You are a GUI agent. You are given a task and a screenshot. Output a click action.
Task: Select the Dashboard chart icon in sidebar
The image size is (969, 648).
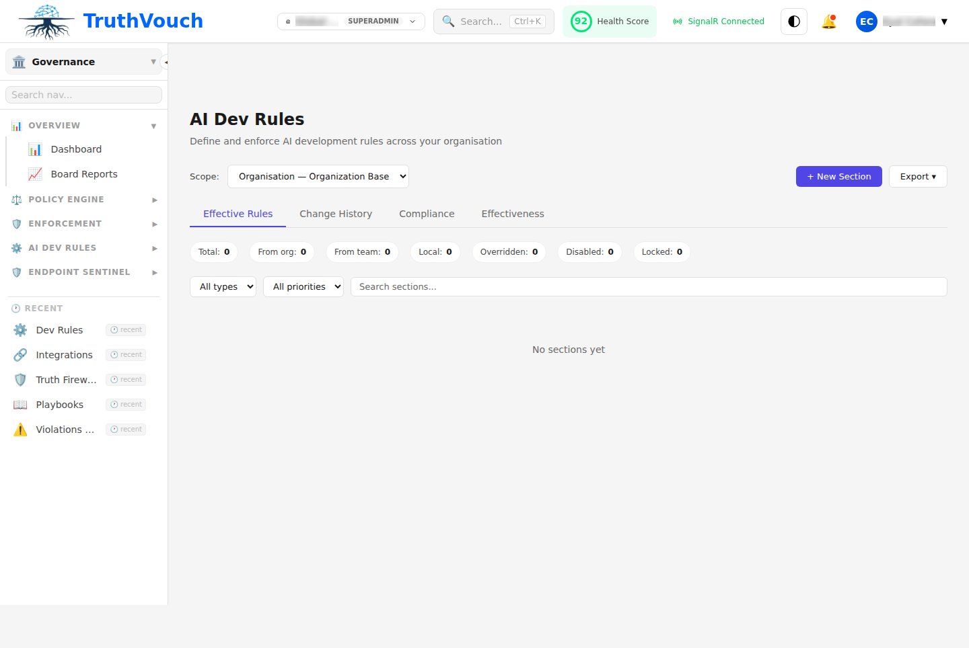coord(35,149)
